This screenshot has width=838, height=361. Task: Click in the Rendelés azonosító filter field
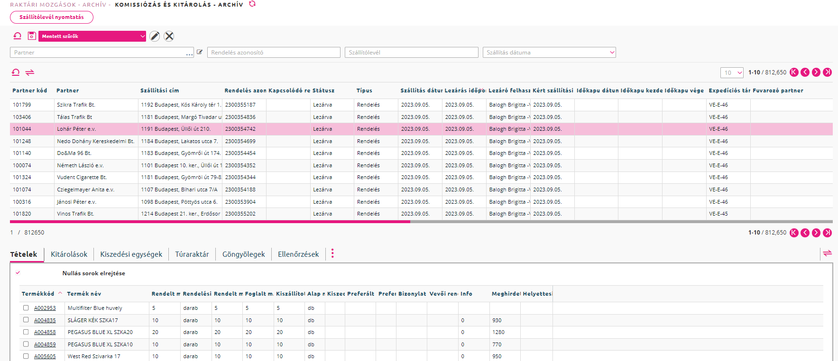274,53
